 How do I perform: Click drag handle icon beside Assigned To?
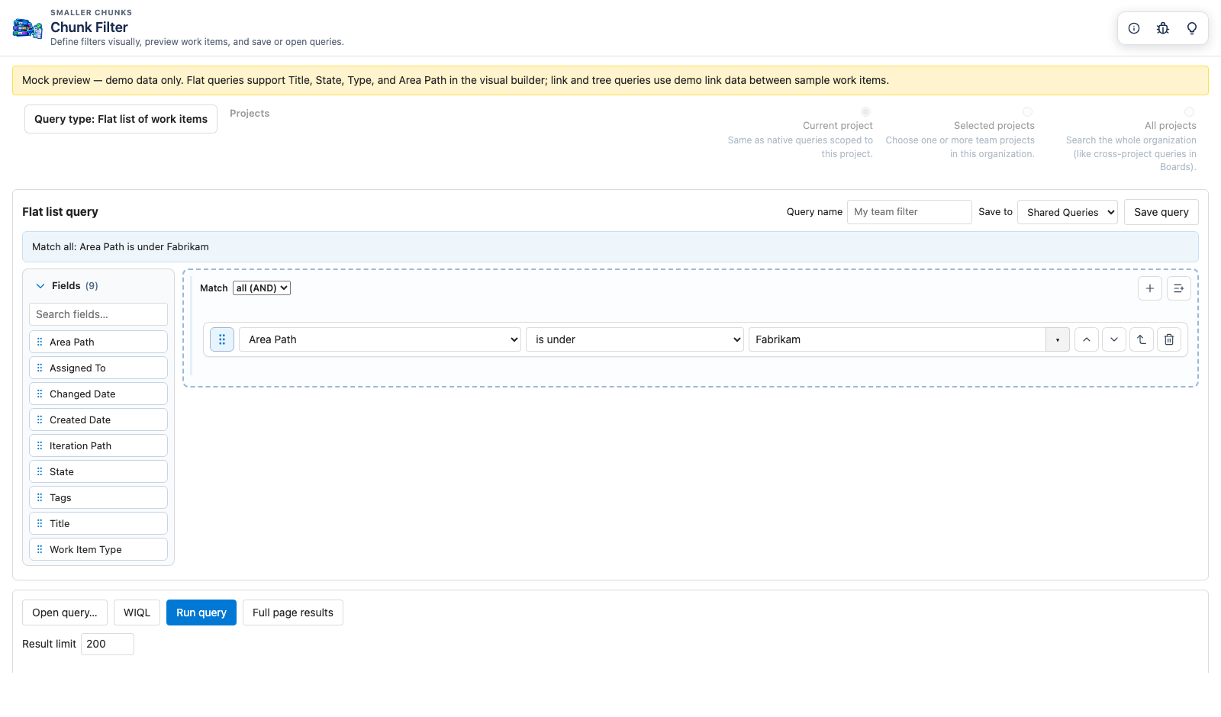[40, 368]
